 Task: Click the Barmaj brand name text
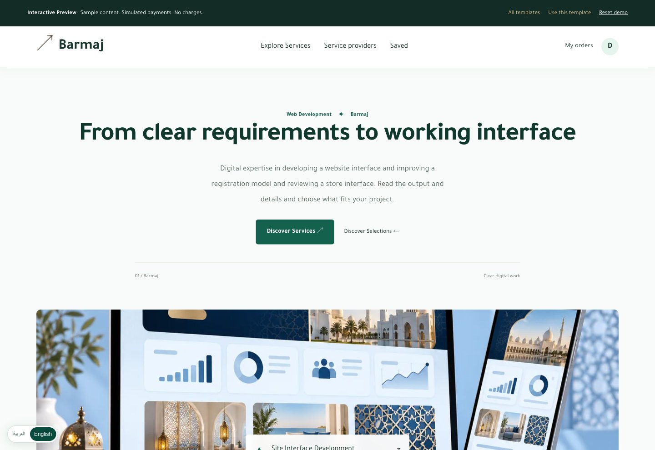[81, 44]
